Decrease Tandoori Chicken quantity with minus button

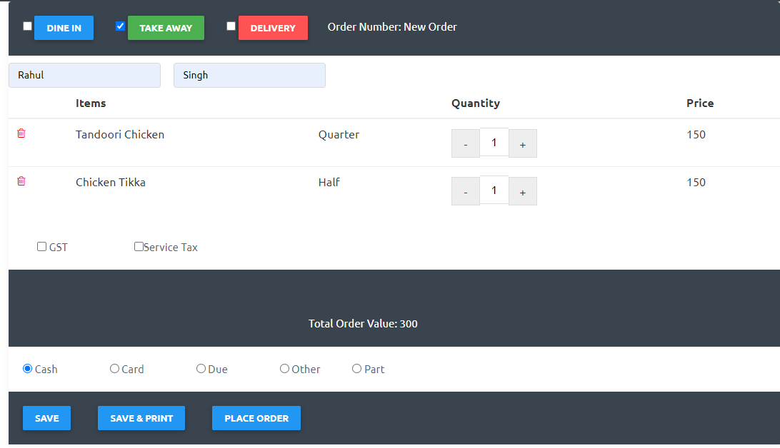(x=466, y=144)
